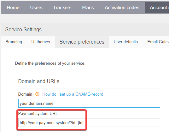Click 'Define the preferences of your service.' text

[50, 63]
